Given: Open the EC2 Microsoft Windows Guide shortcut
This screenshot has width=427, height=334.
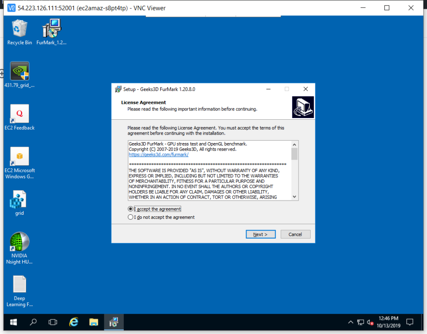Looking at the screenshot, I should point(20,156).
